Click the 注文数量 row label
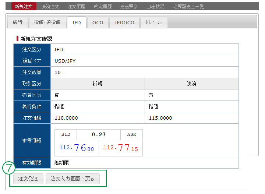 point(32,72)
